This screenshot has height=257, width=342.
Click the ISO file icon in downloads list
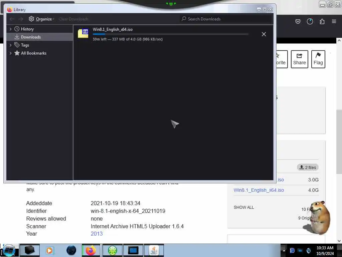click(83, 33)
